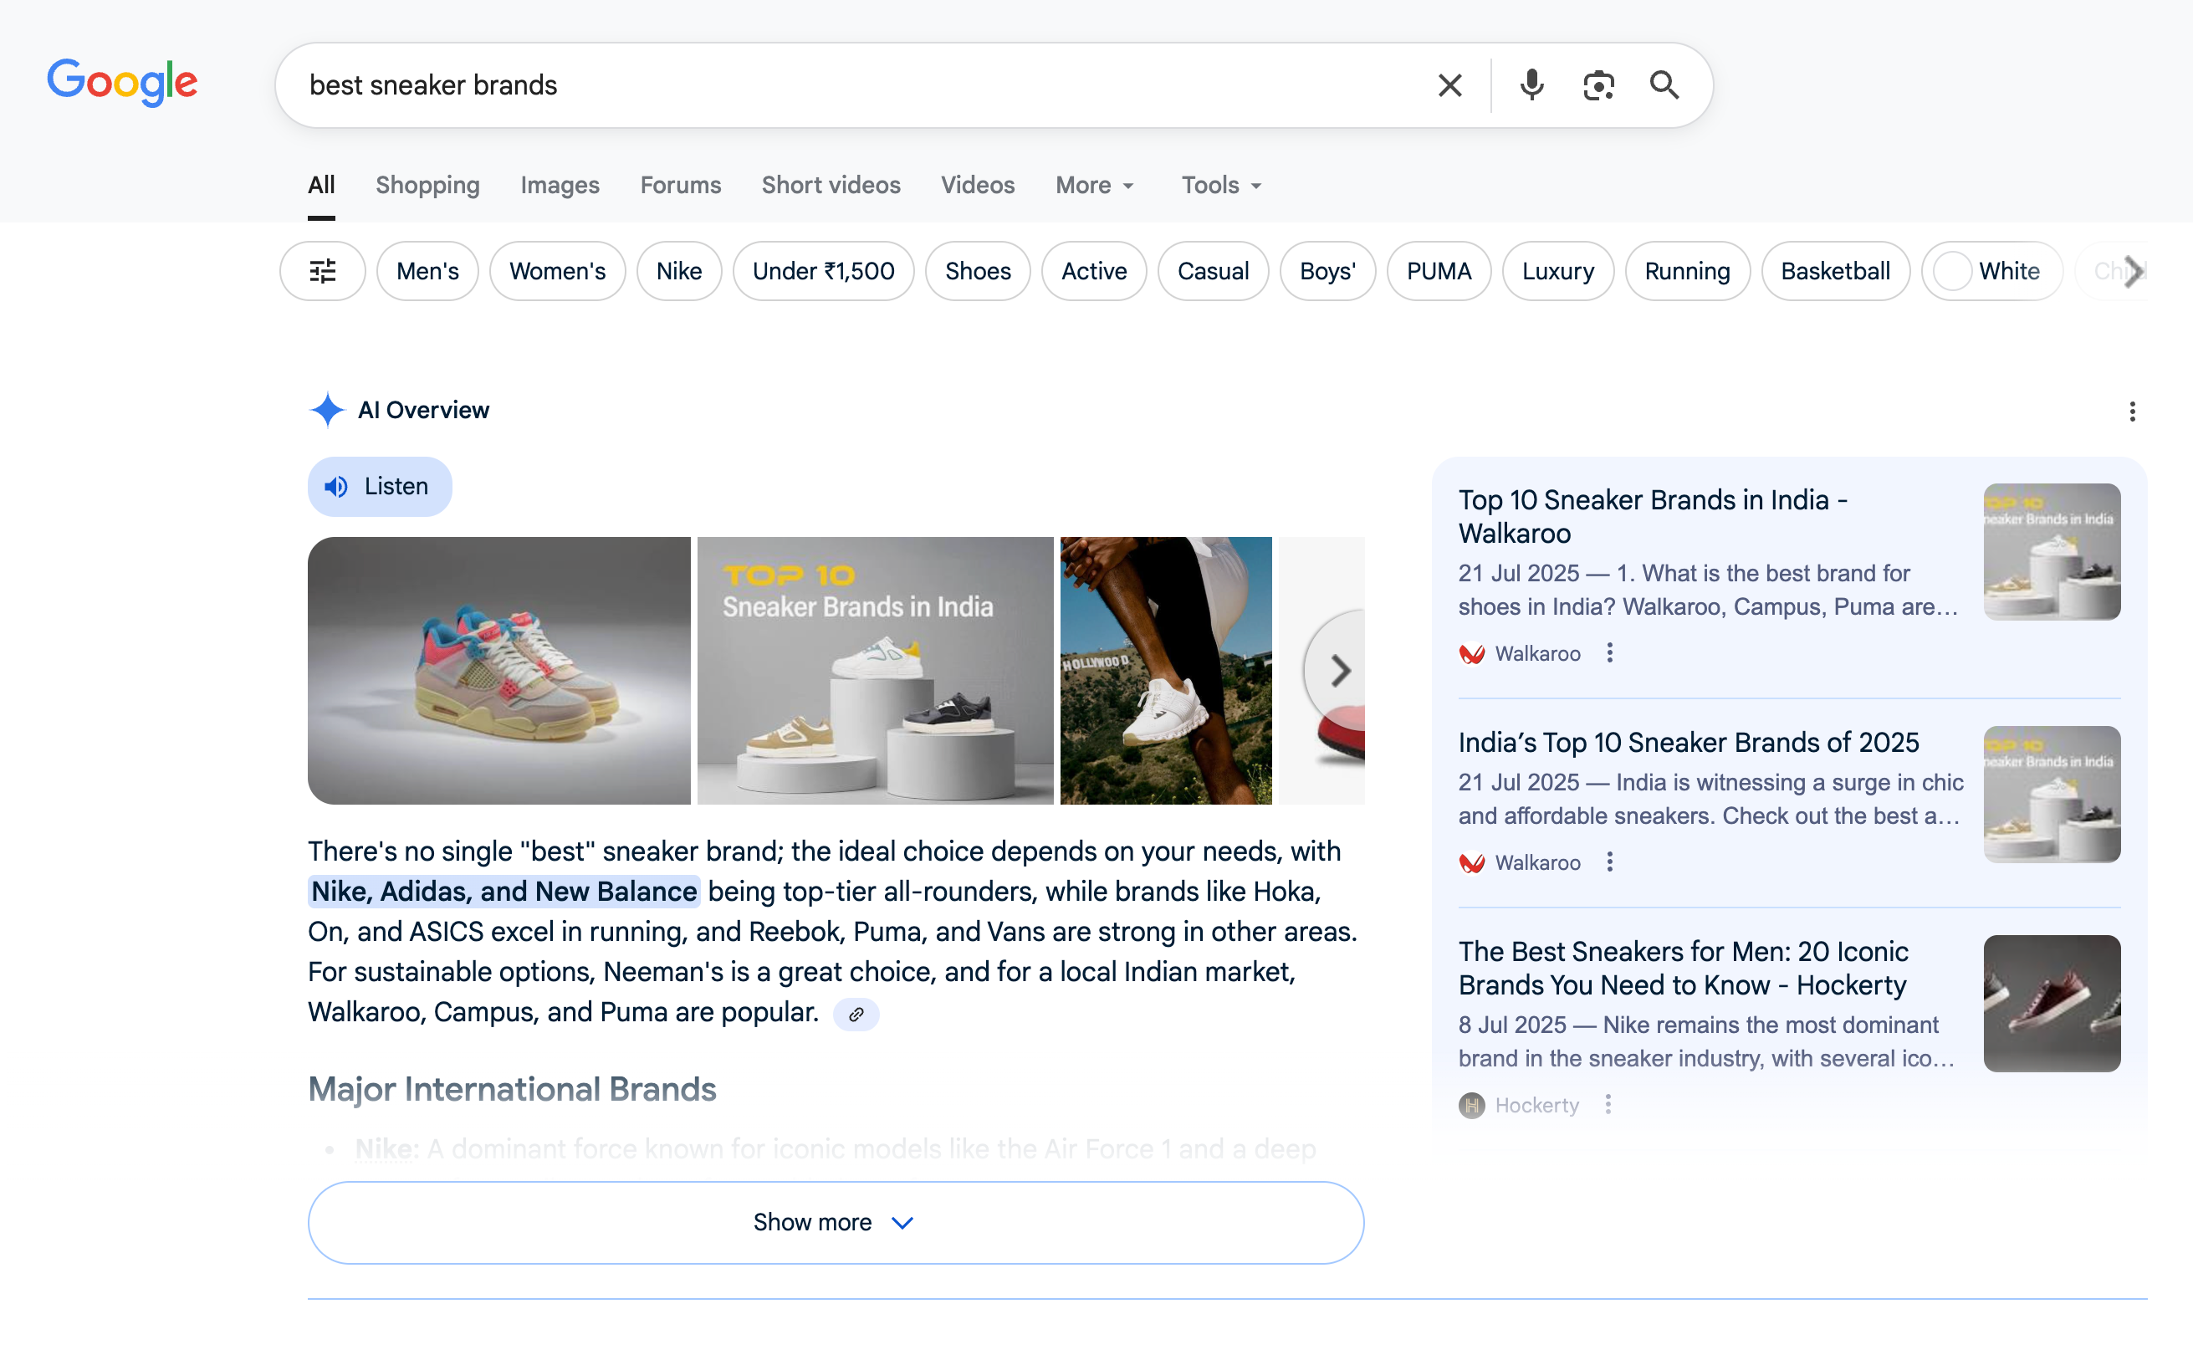Open The Best Sneakers for Men Hockerty link

pos(1684,968)
